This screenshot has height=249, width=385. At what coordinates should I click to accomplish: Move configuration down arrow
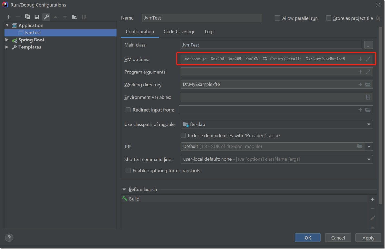point(65,17)
